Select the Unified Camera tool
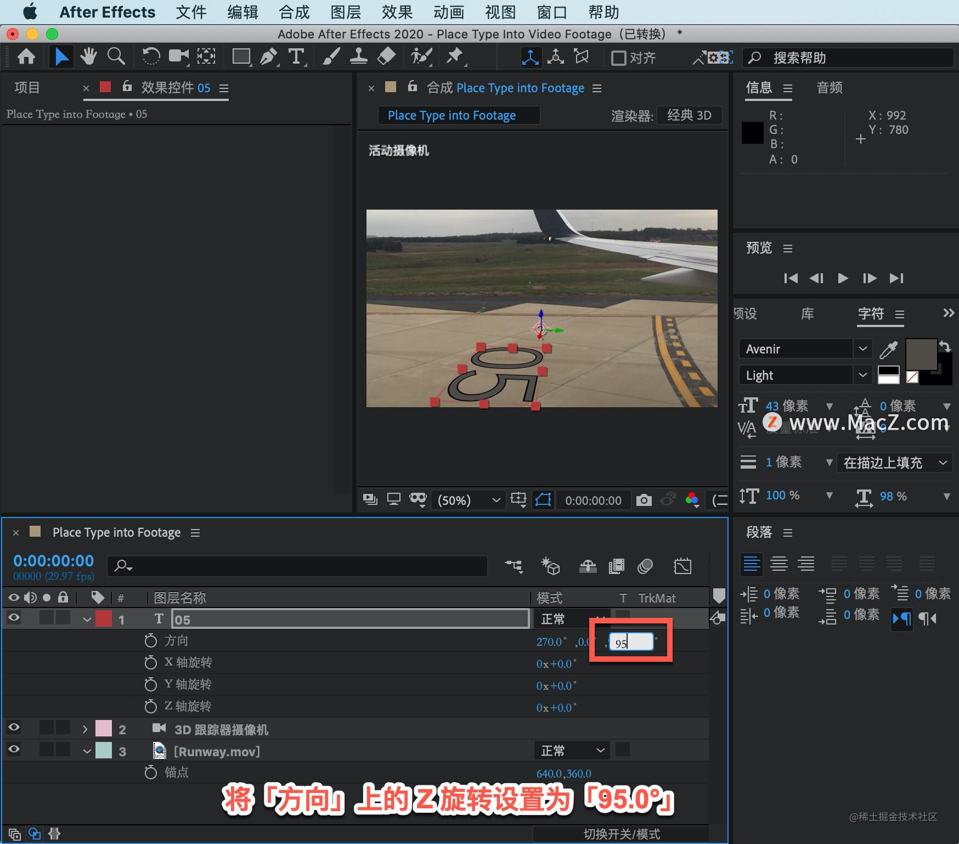This screenshot has width=959, height=844. [x=179, y=57]
